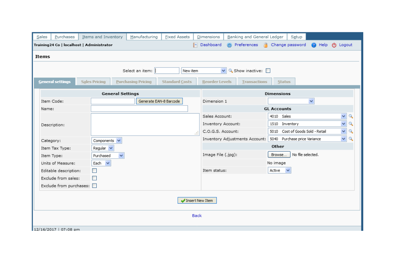Image resolution: width=395 pixels, height=263 pixels.
Task: Open the Dimension 1 dropdown
Action: (291, 101)
